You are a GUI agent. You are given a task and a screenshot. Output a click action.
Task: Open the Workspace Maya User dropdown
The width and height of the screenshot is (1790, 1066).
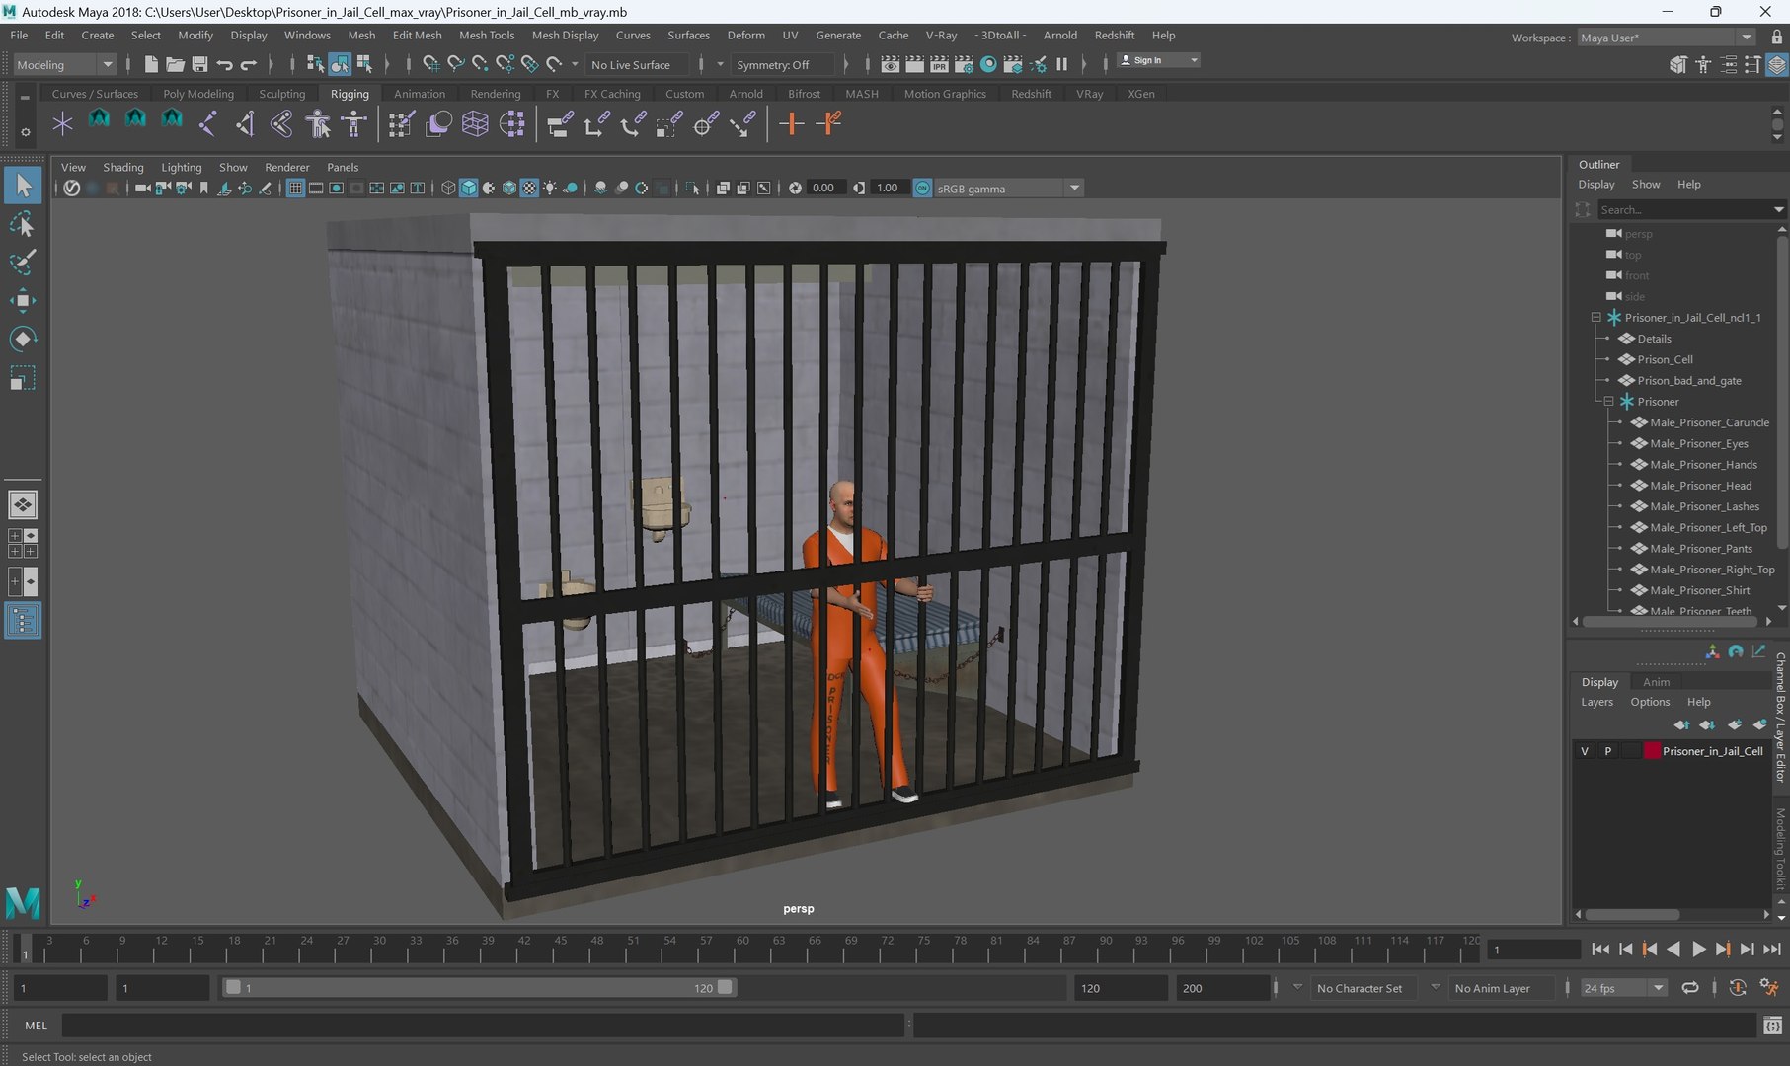pyautogui.click(x=1666, y=38)
